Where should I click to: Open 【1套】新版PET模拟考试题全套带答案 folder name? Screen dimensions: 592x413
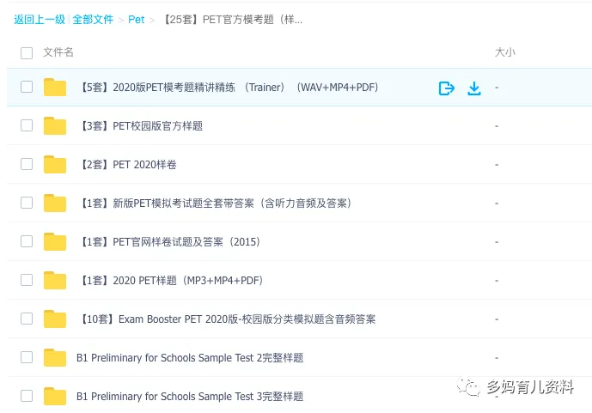tap(215, 203)
